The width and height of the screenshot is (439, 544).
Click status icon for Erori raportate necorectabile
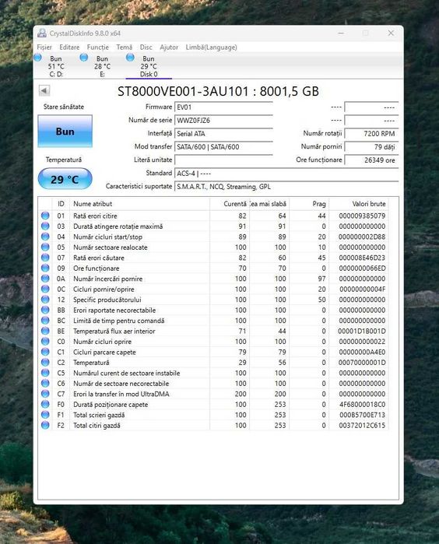pos(45,310)
